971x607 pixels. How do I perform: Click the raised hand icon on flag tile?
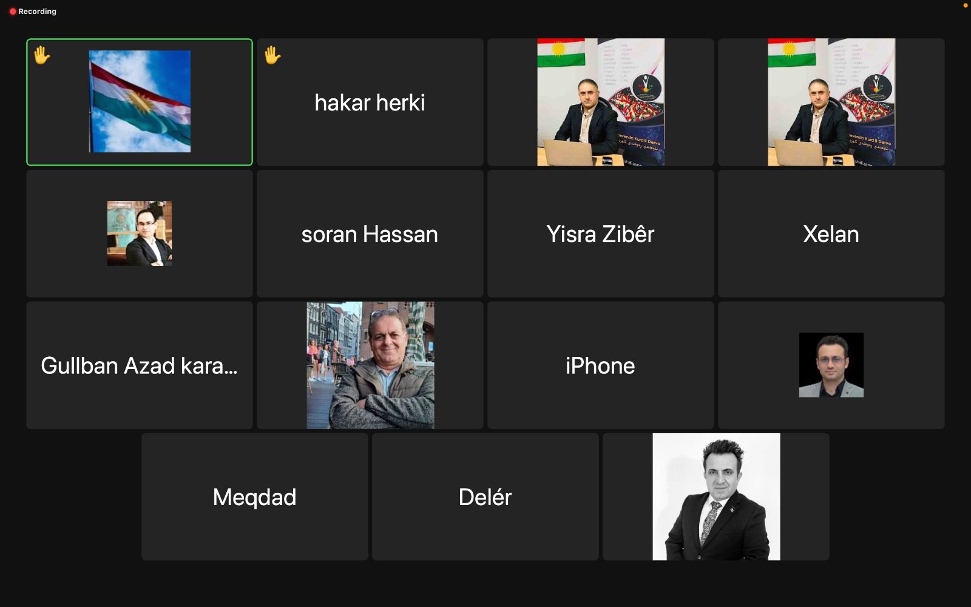click(x=42, y=55)
